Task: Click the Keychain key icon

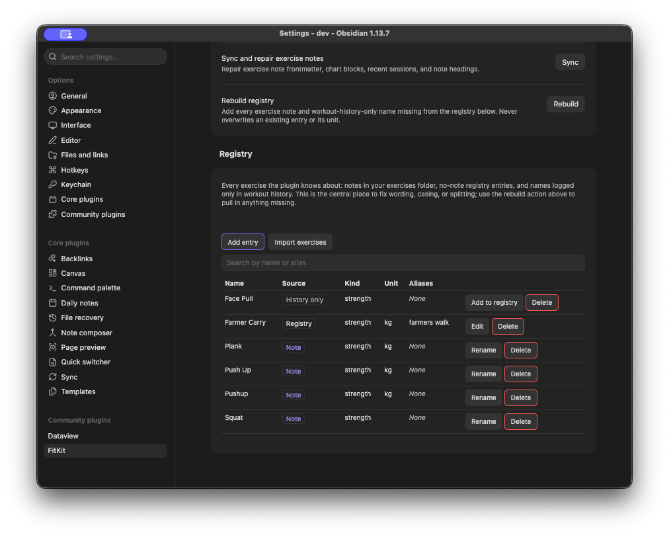Action: point(52,185)
